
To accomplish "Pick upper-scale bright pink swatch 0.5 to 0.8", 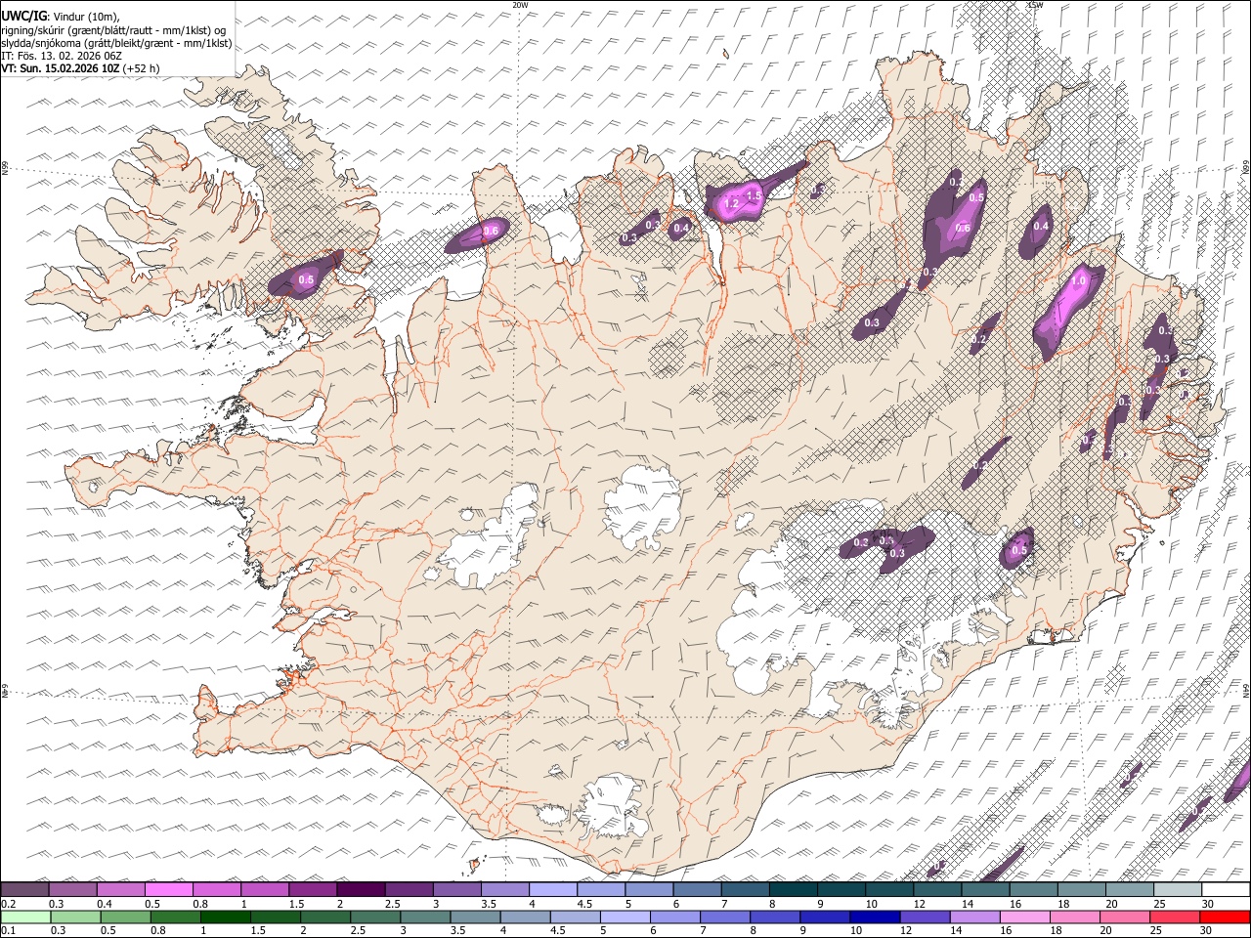I will click(x=168, y=889).
